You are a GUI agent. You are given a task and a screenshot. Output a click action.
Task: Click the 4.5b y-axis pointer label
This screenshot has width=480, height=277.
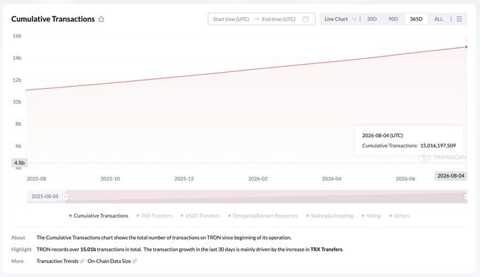(19, 163)
